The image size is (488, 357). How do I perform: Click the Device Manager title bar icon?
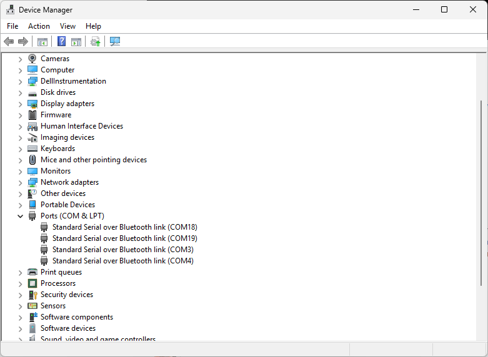(10, 9)
